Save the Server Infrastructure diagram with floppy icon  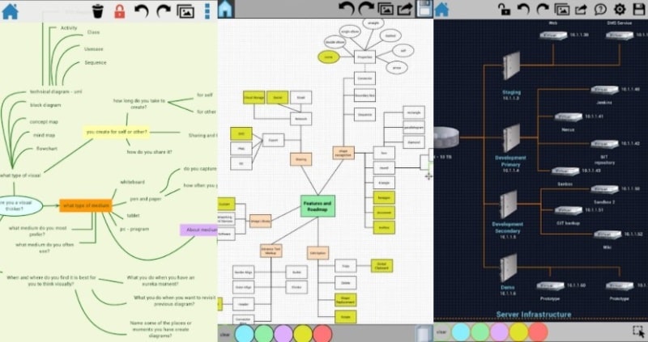point(639,9)
